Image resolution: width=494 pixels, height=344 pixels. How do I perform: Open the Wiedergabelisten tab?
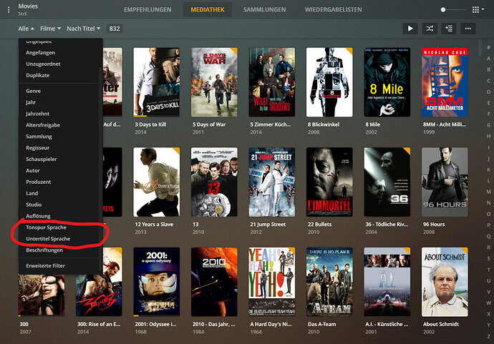click(334, 9)
